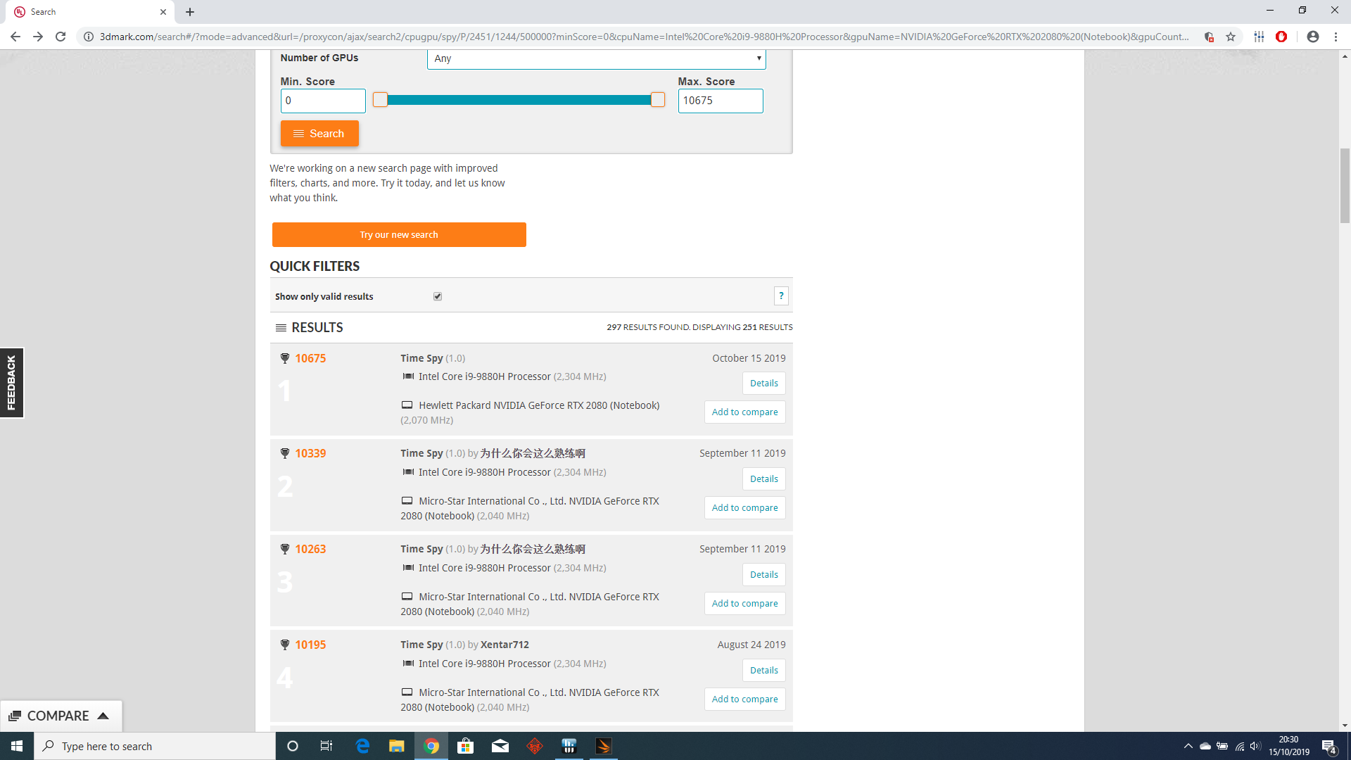
Task: Open the notification action center
Action: pos(1330,747)
